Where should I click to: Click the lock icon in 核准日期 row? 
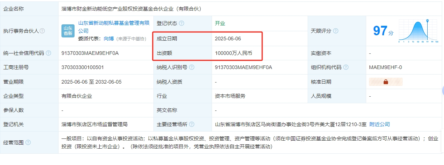point(386,82)
